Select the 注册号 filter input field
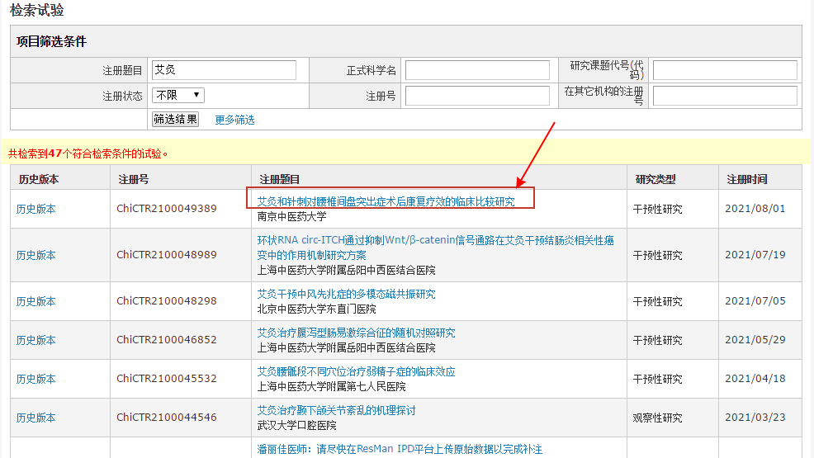The height and width of the screenshot is (458, 814). [477, 97]
